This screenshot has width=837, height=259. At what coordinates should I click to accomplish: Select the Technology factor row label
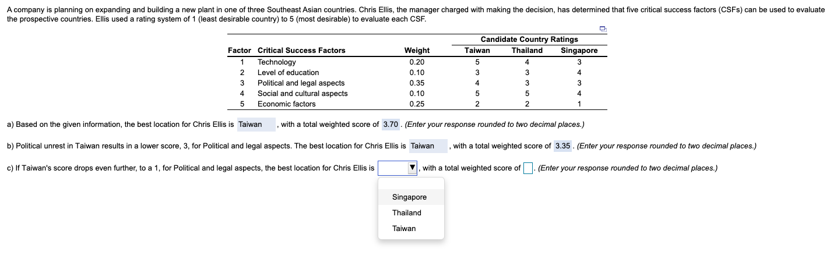pos(277,62)
